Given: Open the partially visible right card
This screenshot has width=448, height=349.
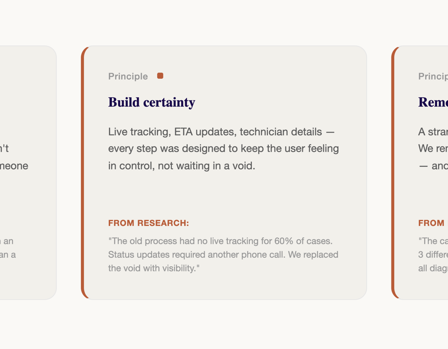Looking at the screenshot, I should [x=420, y=172].
